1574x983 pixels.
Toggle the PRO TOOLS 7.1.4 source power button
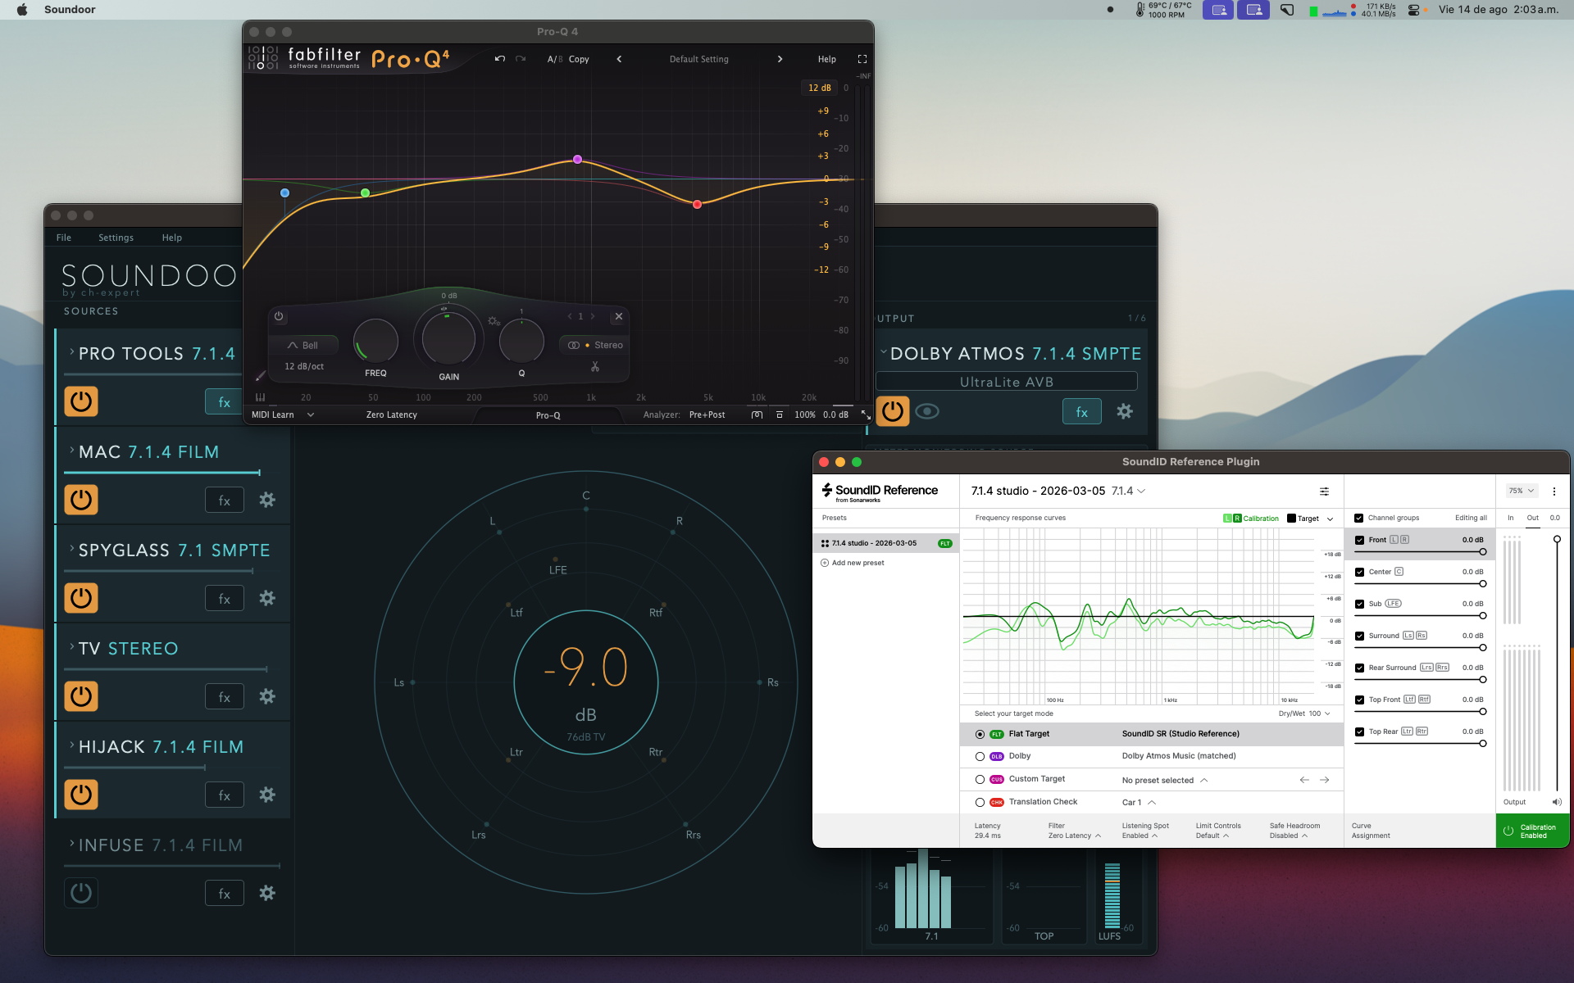(81, 402)
